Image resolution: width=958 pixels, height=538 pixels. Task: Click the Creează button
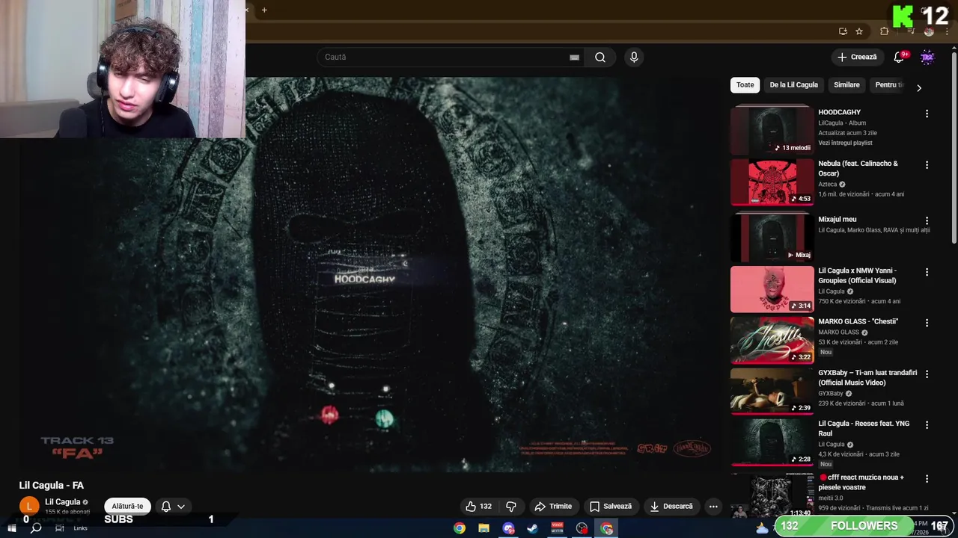pyautogui.click(x=857, y=58)
